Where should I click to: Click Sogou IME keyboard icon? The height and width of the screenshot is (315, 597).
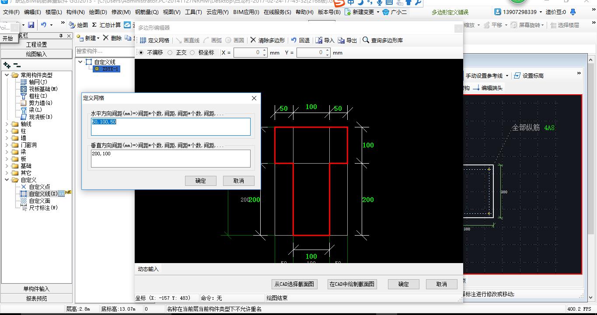click(389, 3)
